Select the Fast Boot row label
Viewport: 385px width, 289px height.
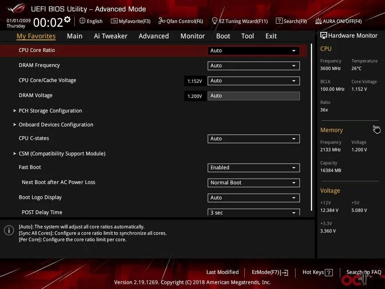pyautogui.click(x=30, y=167)
